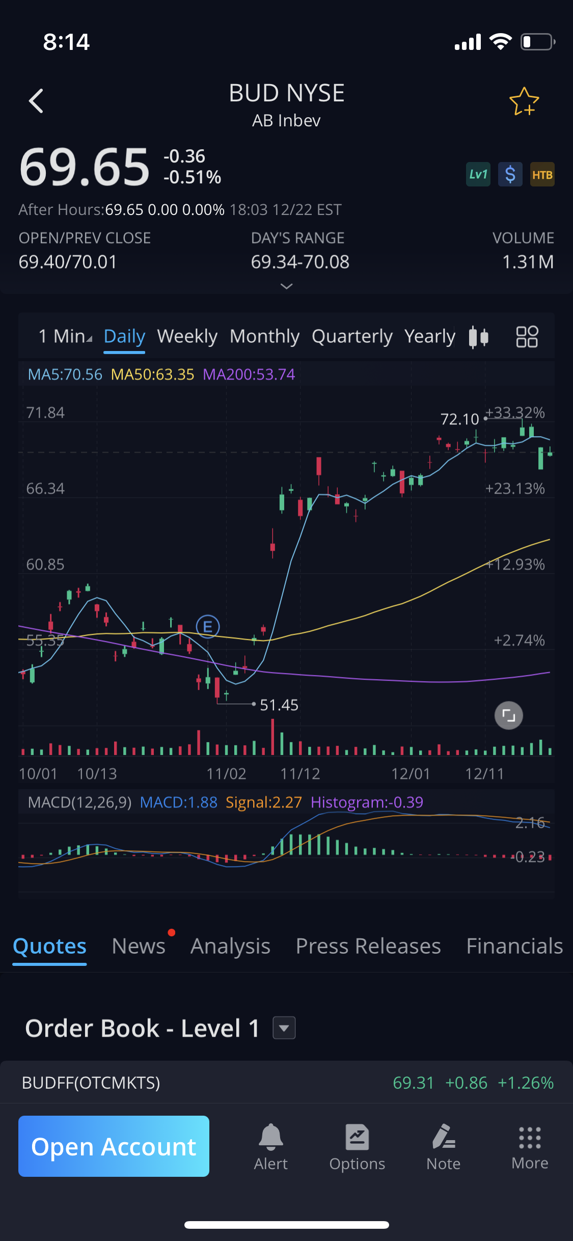Tap the Lv1 data level badge
Viewport: 573px width, 1241px height.
(478, 175)
